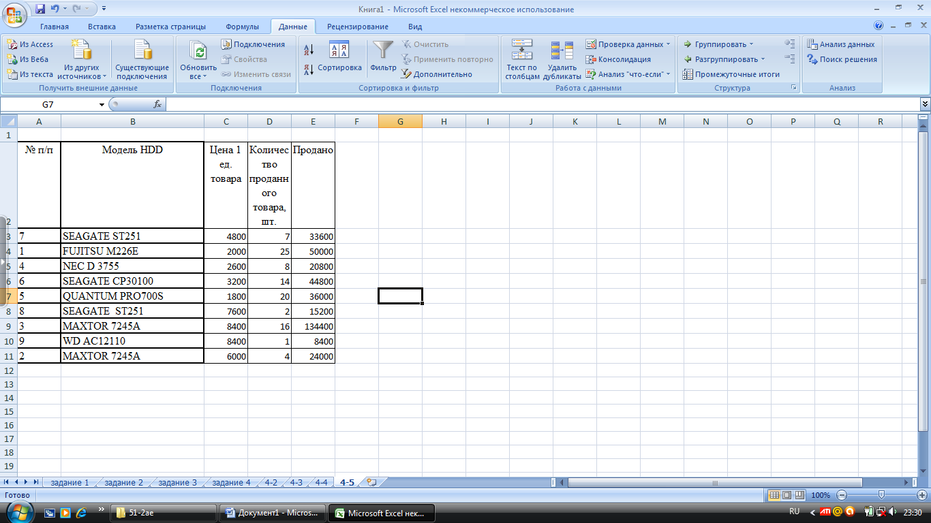Screen dimensions: 931x523
Task: Expand the formula bar
Action: [925, 104]
